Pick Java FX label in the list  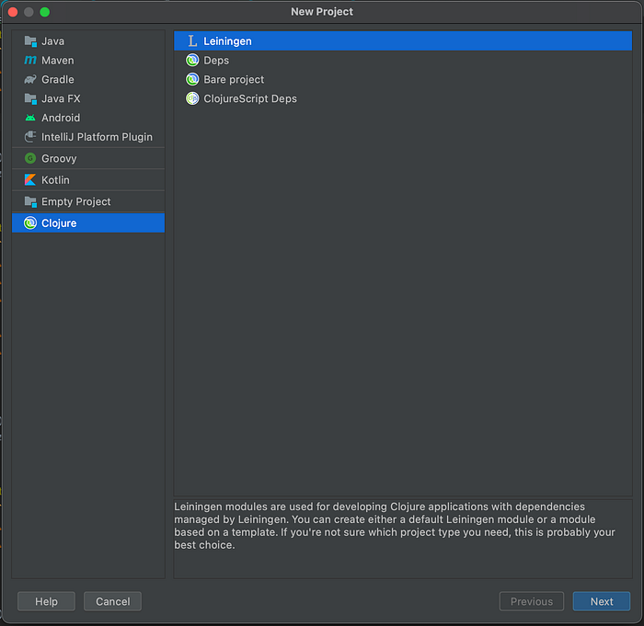(x=61, y=98)
